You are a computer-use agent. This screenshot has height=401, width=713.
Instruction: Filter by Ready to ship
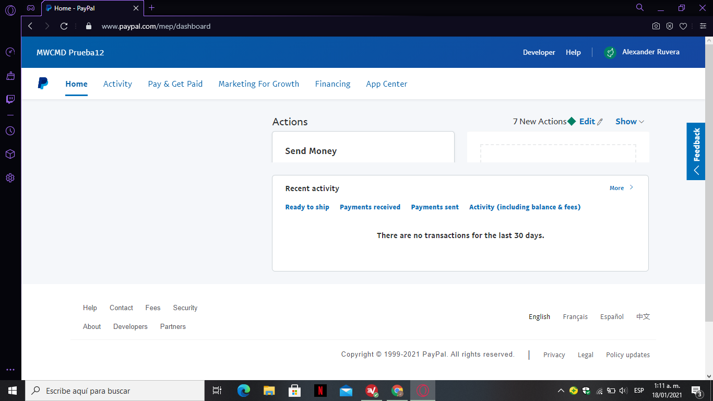pos(307,207)
